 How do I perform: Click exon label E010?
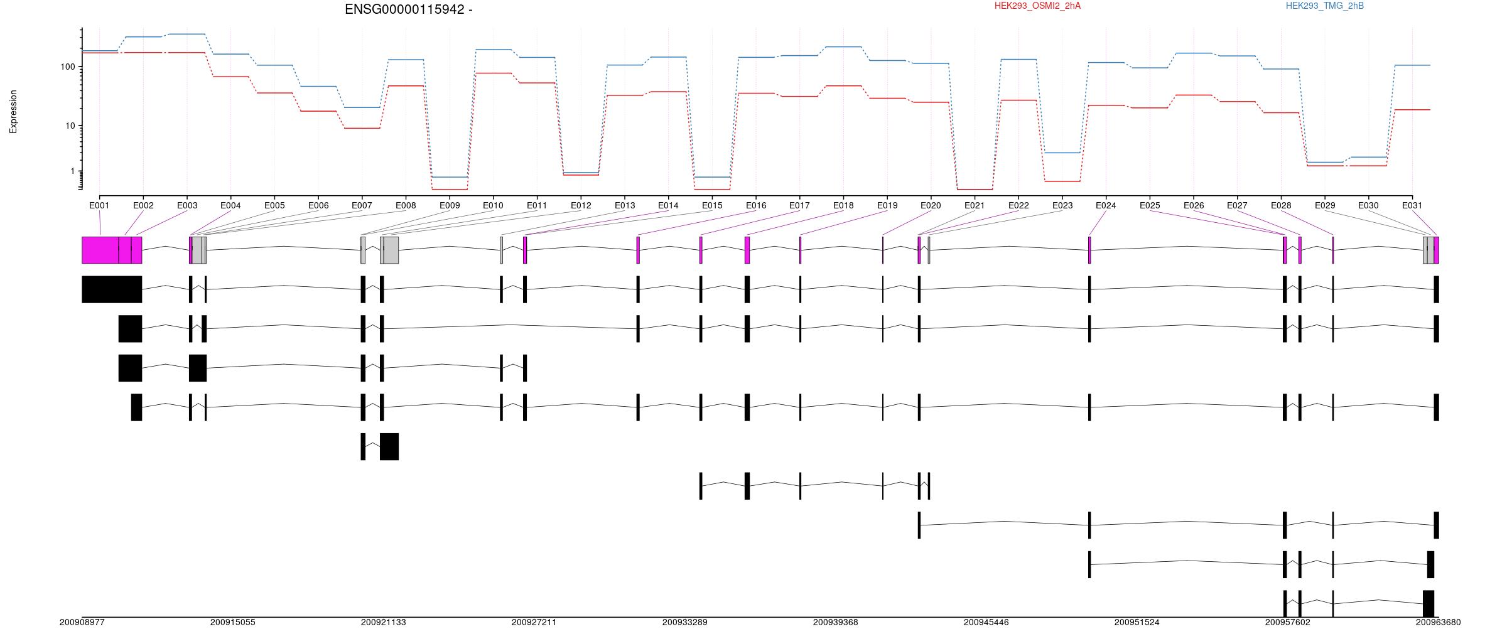pyautogui.click(x=493, y=205)
